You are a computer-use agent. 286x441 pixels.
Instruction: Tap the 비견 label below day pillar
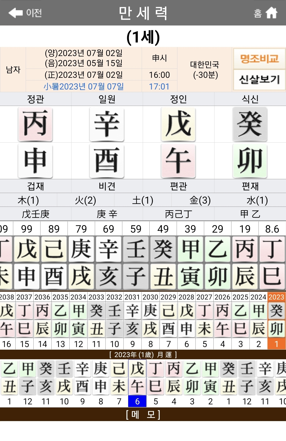(107, 186)
